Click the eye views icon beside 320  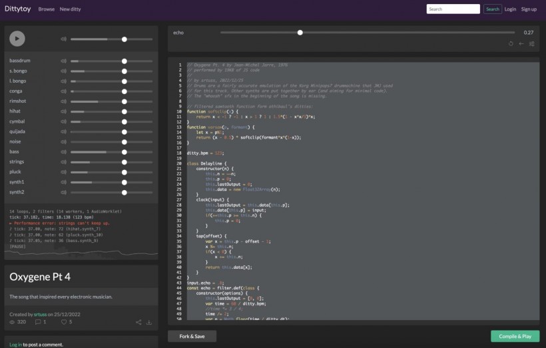pos(12,322)
